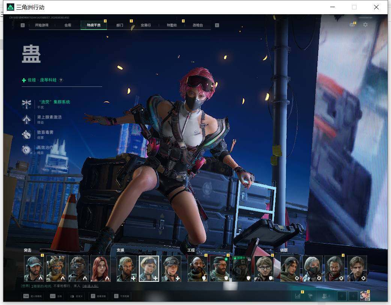This screenshot has width=391, height=305.
Task: Select the 肾上腺素激活 skill icon
Action: (x=26, y=119)
